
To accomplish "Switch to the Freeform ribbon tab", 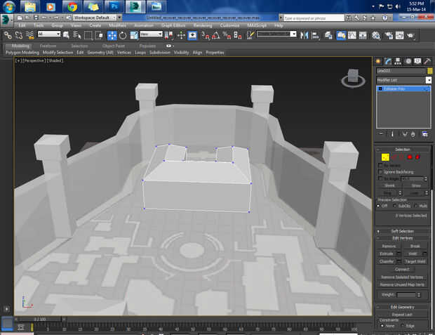I will point(48,46).
